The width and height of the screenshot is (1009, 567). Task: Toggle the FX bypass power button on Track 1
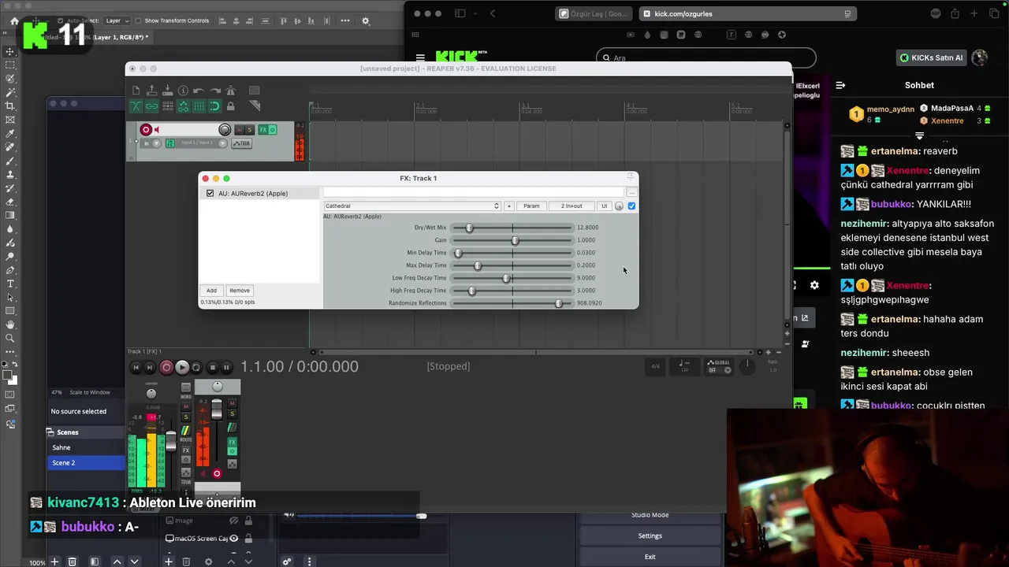click(273, 130)
